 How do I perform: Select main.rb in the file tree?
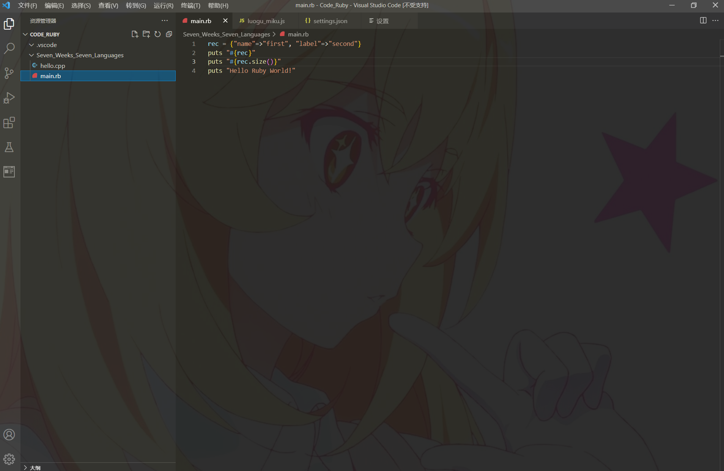click(x=98, y=76)
